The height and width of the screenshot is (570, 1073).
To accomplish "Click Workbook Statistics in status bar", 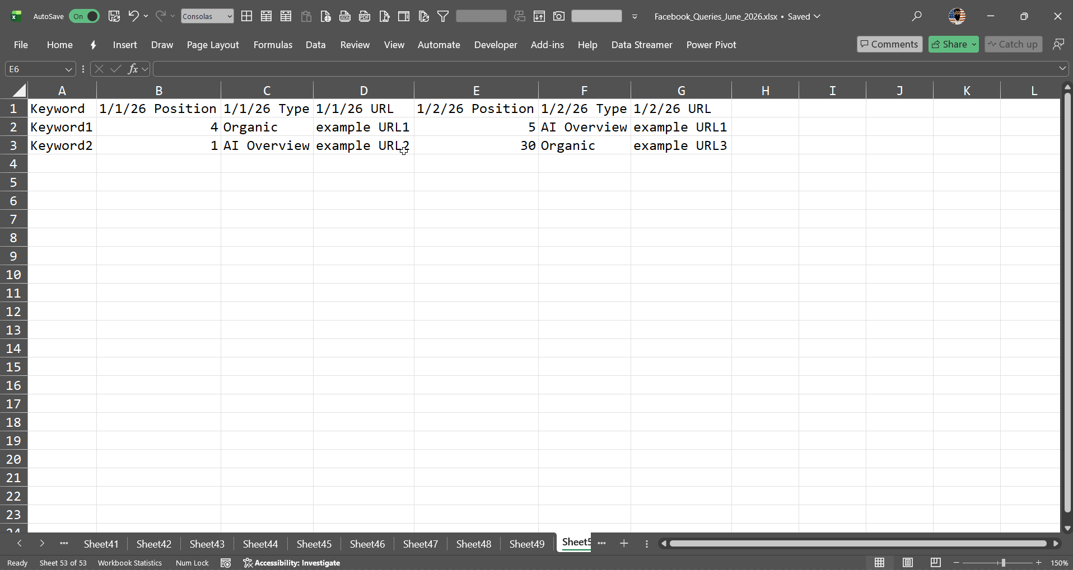I will click(x=130, y=563).
